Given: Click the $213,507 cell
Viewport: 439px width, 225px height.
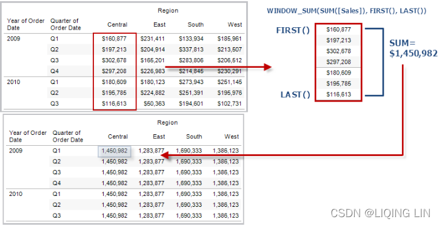Looking at the screenshot, I should [x=229, y=50].
